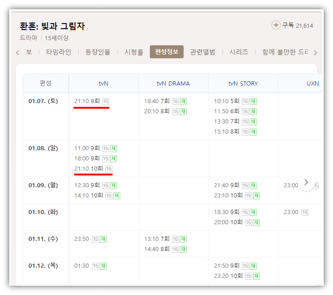
Task: Click the 구독 21,614 subscribe label
Action: pyautogui.click(x=297, y=25)
